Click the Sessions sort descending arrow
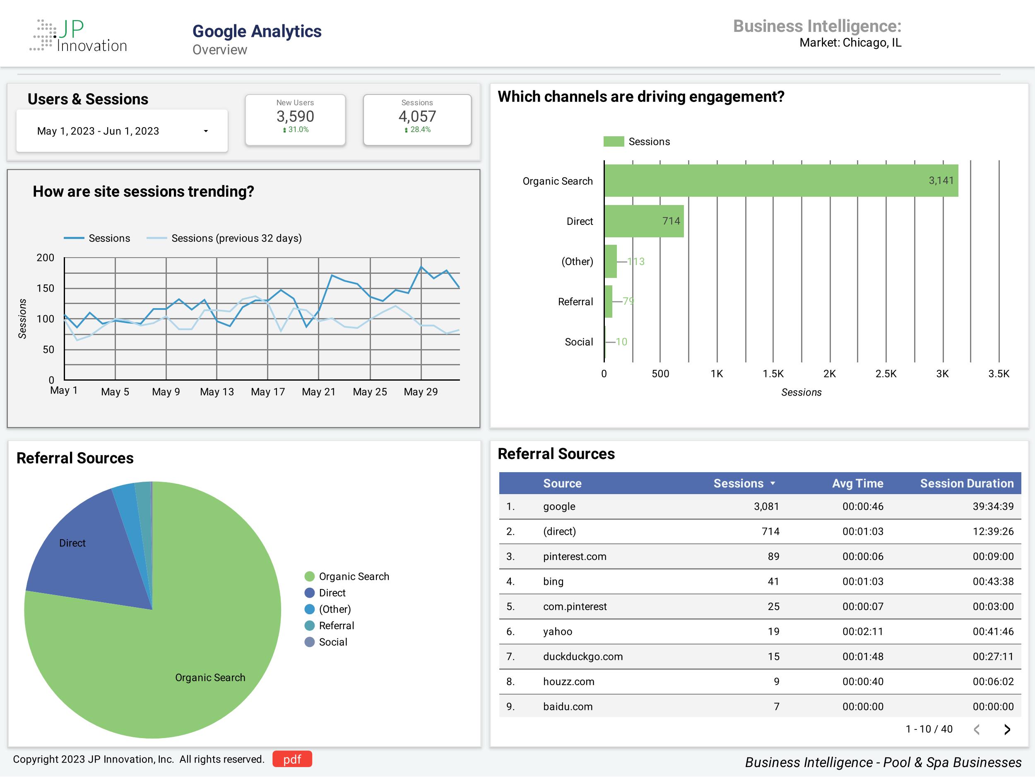Viewport: 1035px width, 777px height. [x=773, y=483]
